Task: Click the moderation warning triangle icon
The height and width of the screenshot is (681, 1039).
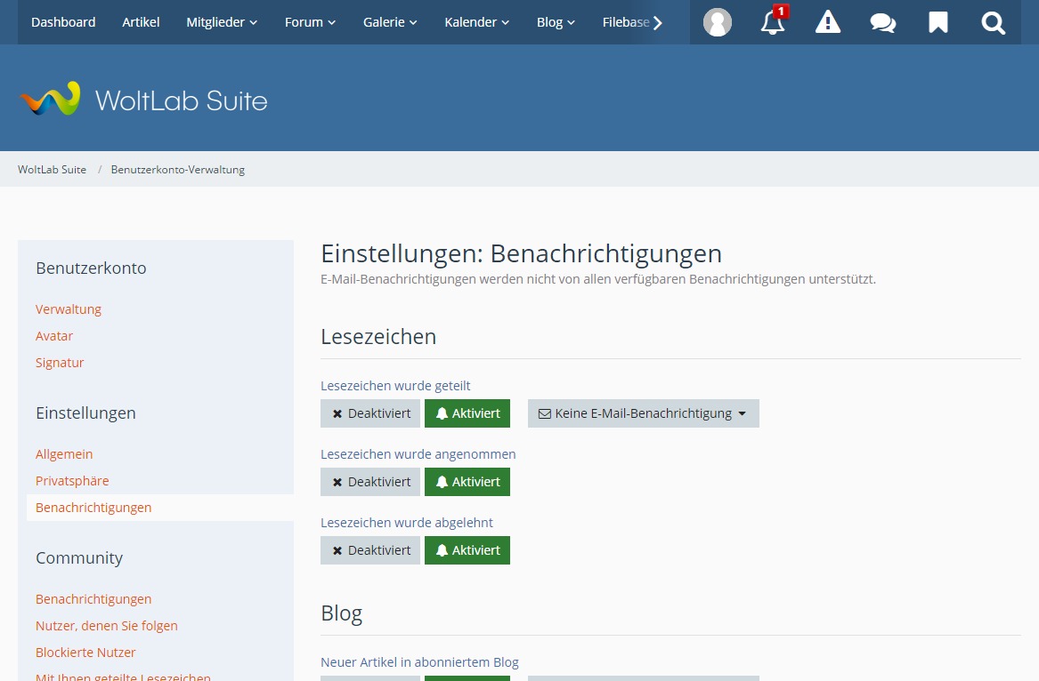Action: click(828, 22)
